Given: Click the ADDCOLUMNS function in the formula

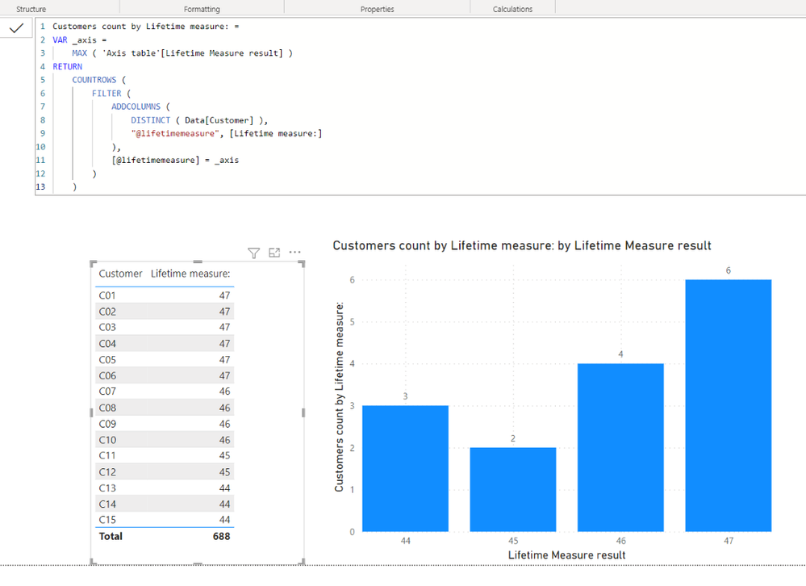Looking at the screenshot, I should tap(136, 107).
